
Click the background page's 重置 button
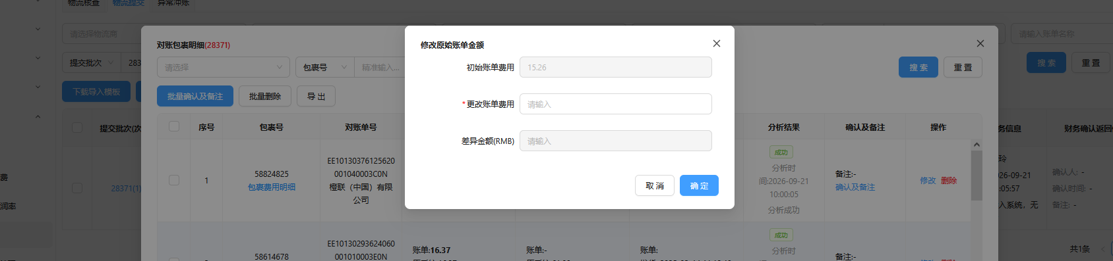click(1091, 62)
